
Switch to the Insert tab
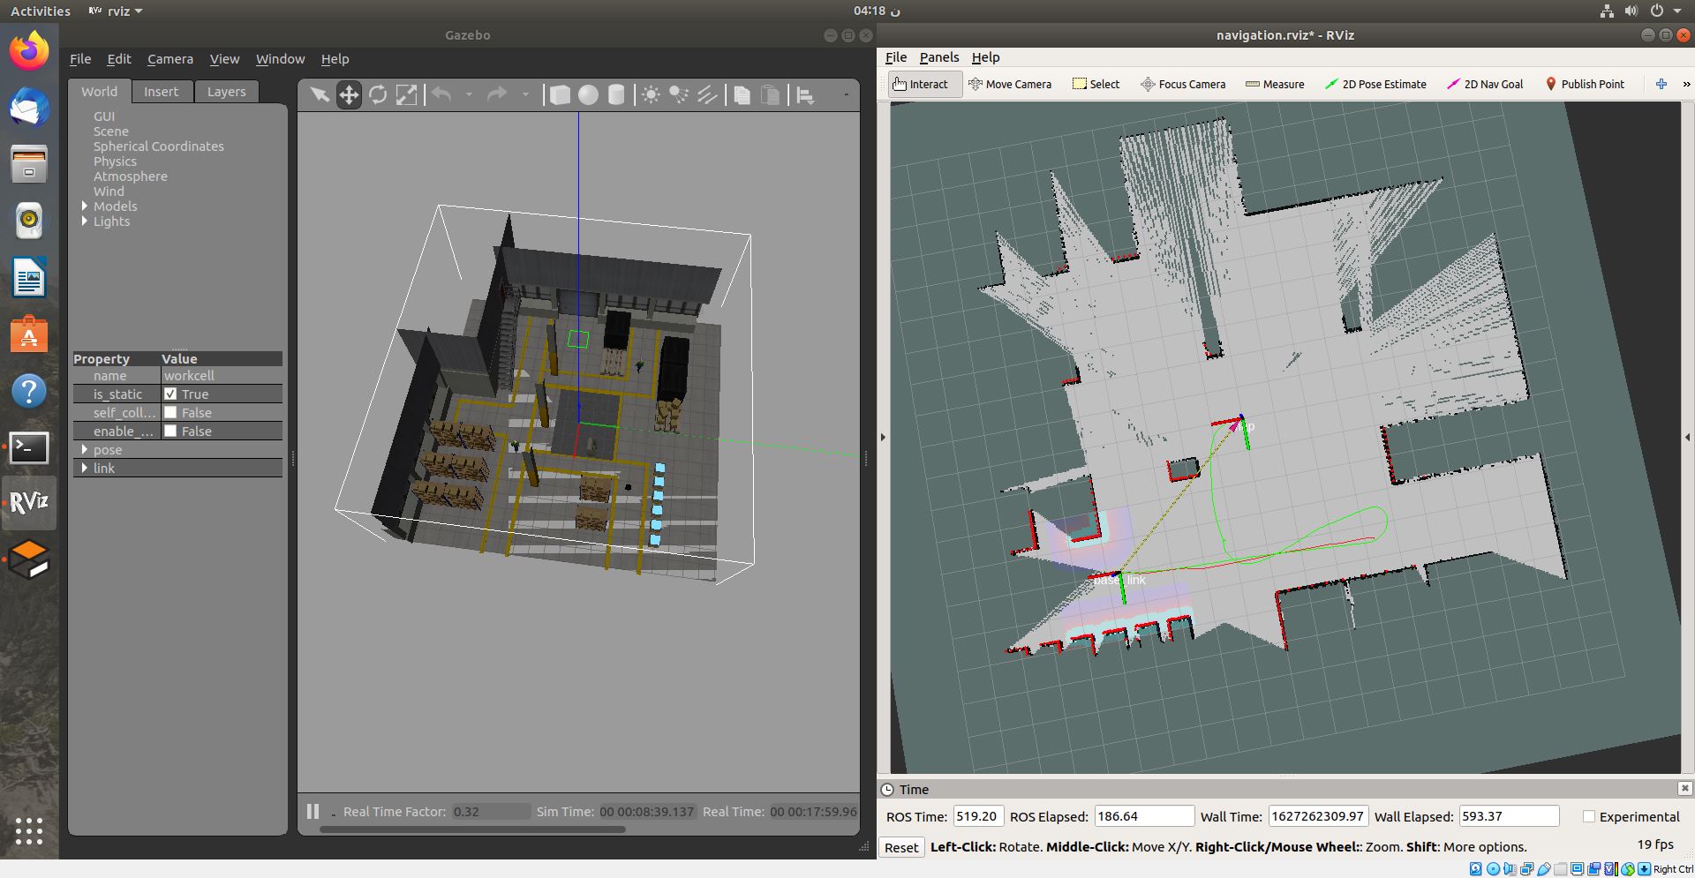[161, 92]
